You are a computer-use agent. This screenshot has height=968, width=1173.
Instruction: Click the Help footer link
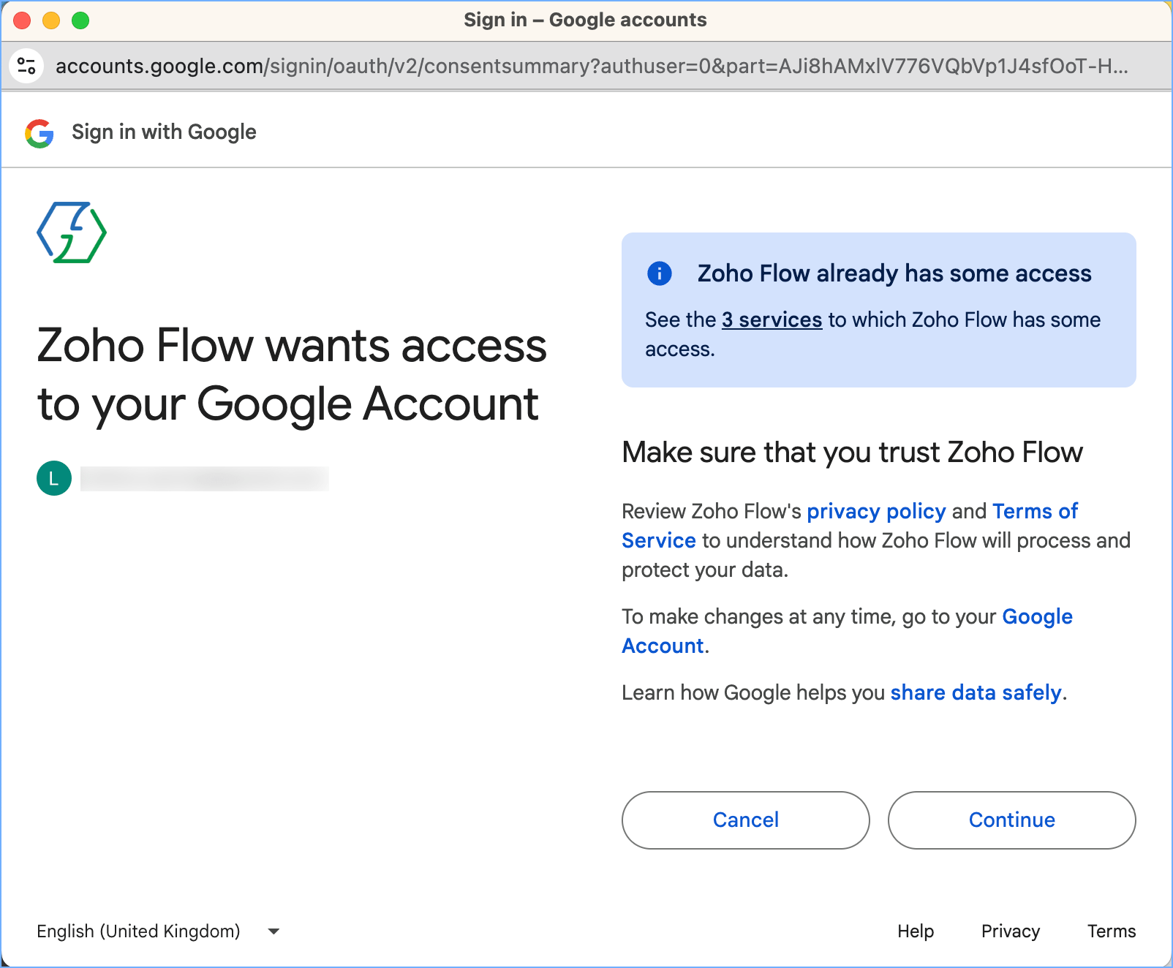pyautogui.click(x=916, y=931)
